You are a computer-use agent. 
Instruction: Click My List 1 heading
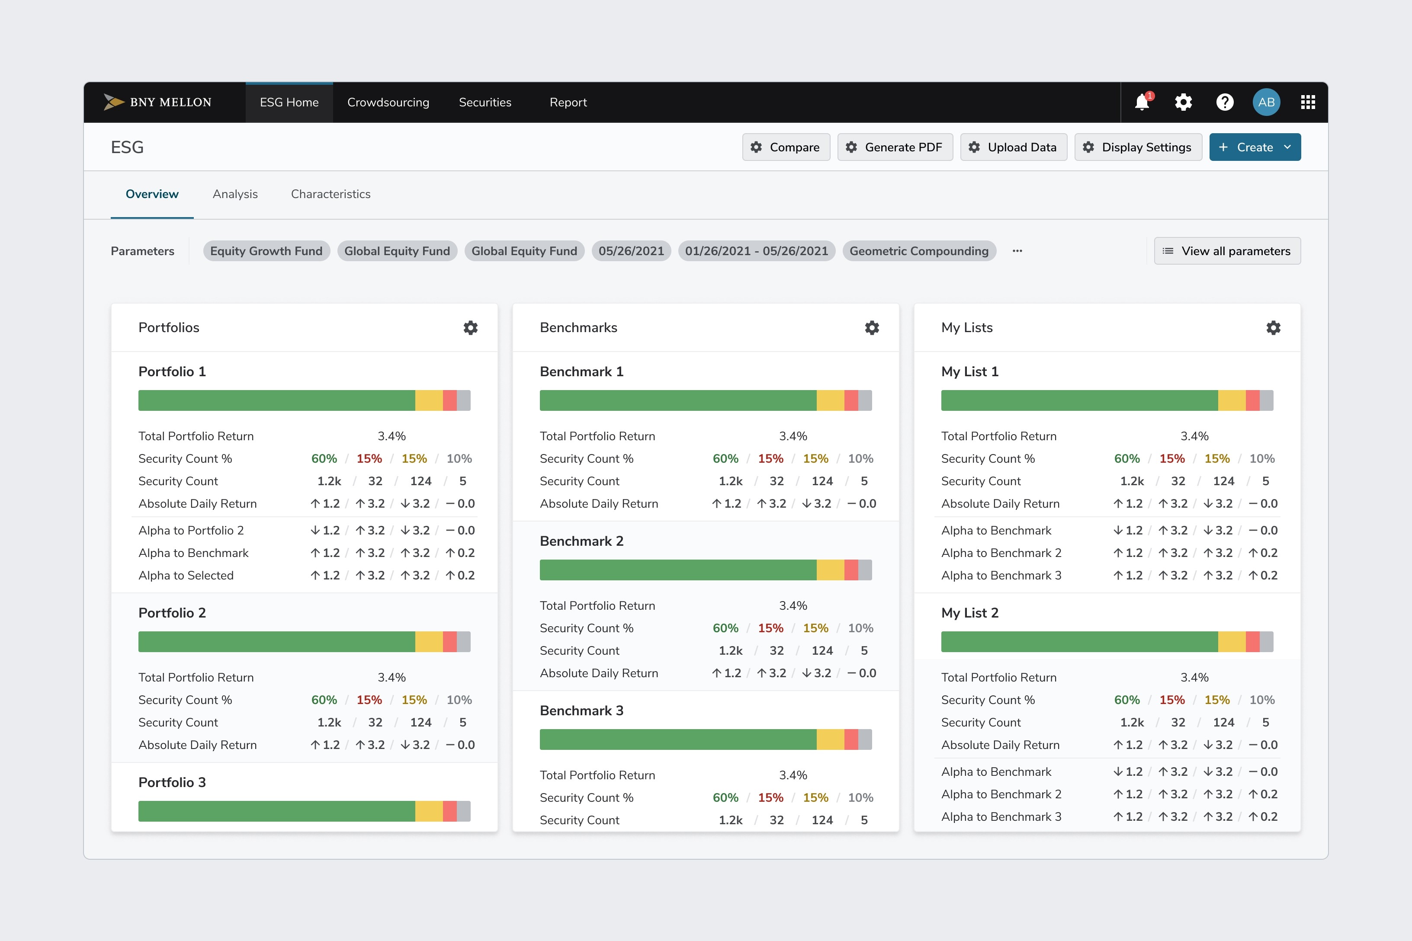click(x=969, y=371)
